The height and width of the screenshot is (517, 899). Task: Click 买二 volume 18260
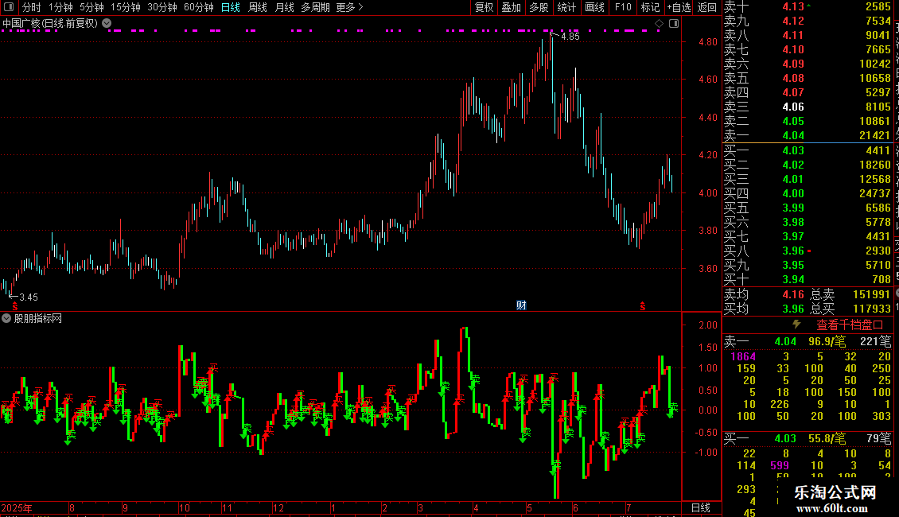click(875, 165)
